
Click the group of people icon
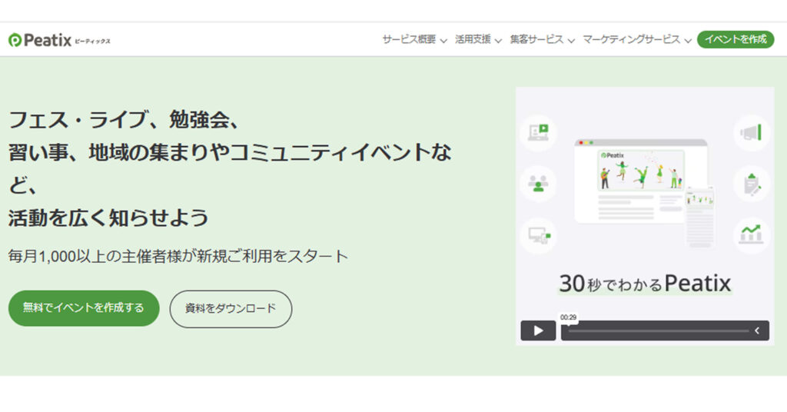(538, 184)
